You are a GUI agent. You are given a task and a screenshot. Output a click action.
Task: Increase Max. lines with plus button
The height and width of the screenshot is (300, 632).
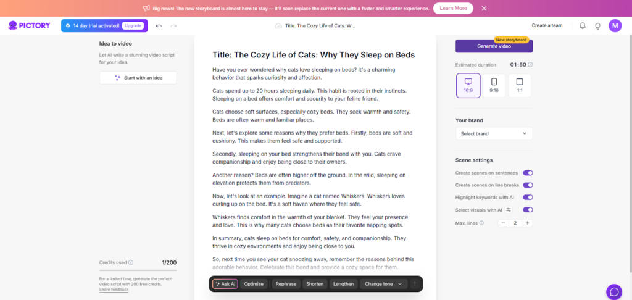click(x=527, y=223)
